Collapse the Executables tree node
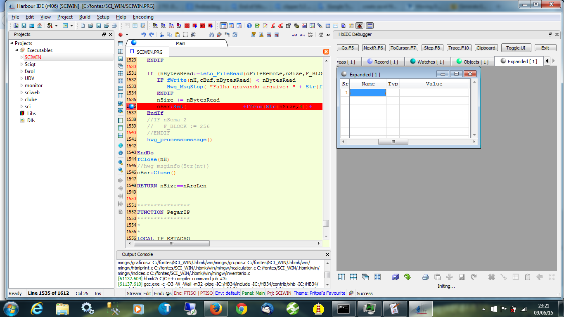 [17, 50]
